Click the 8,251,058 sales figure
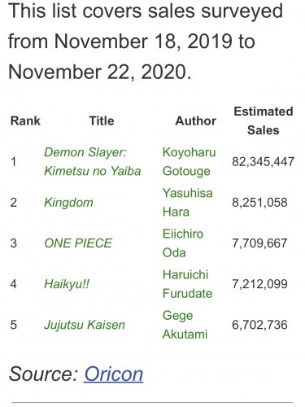This screenshot has width=305, height=407. click(259, 203)
